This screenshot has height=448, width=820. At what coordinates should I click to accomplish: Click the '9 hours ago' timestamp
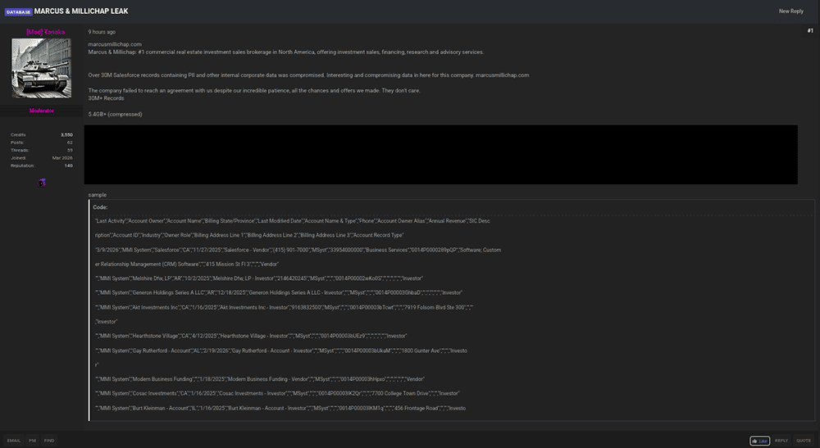[102, 32]
